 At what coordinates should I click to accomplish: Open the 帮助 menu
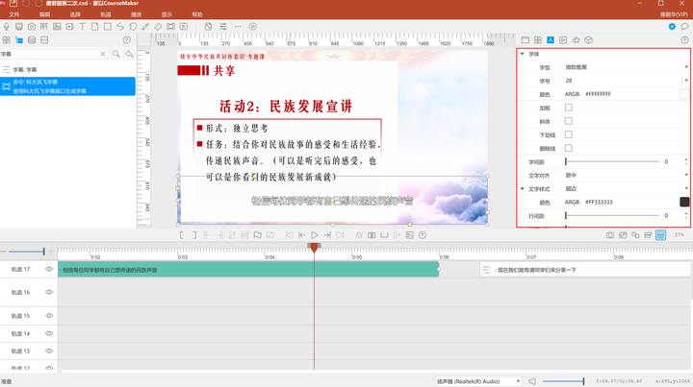point(197,14)
